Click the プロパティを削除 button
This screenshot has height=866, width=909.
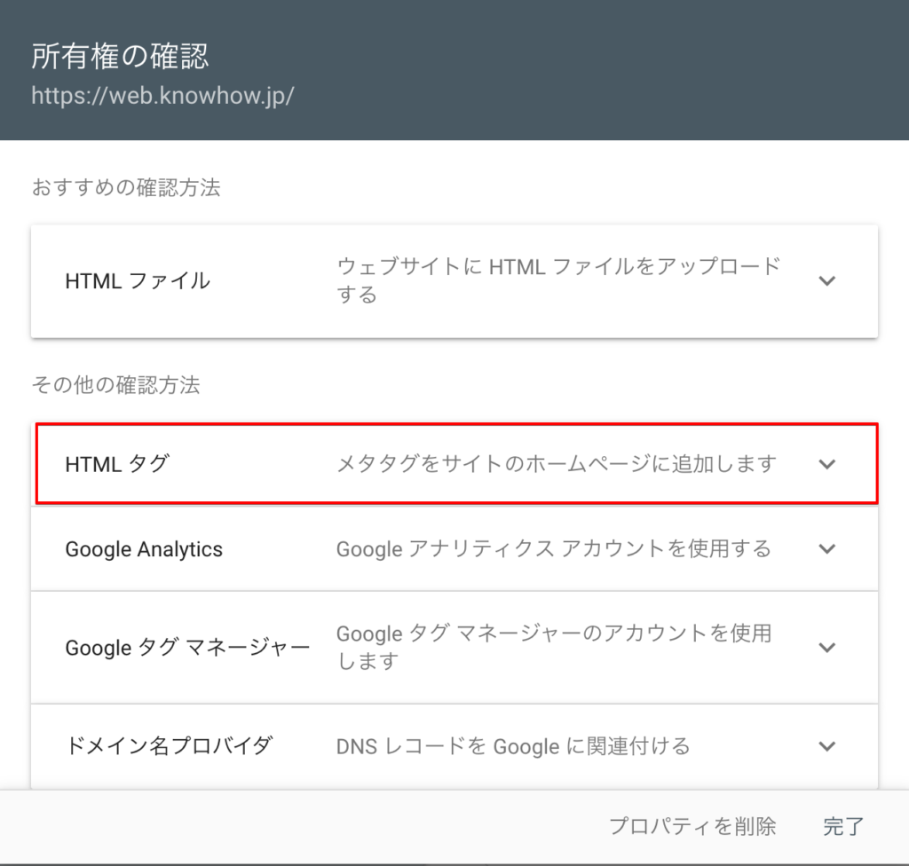[x=692, y=826]
